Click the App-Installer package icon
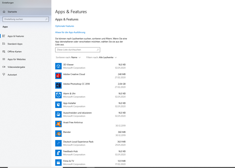Image resolution: width=235 pixels, height=168 pixels. coord(58,105)
